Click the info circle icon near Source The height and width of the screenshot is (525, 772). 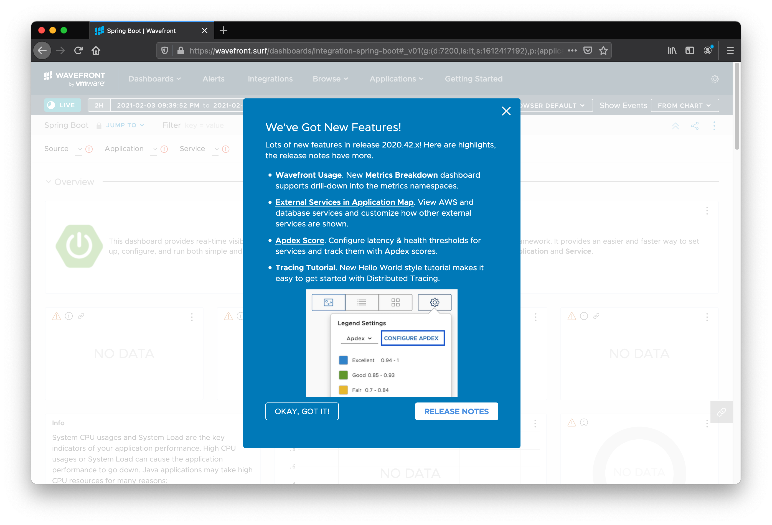click(89, 149)
